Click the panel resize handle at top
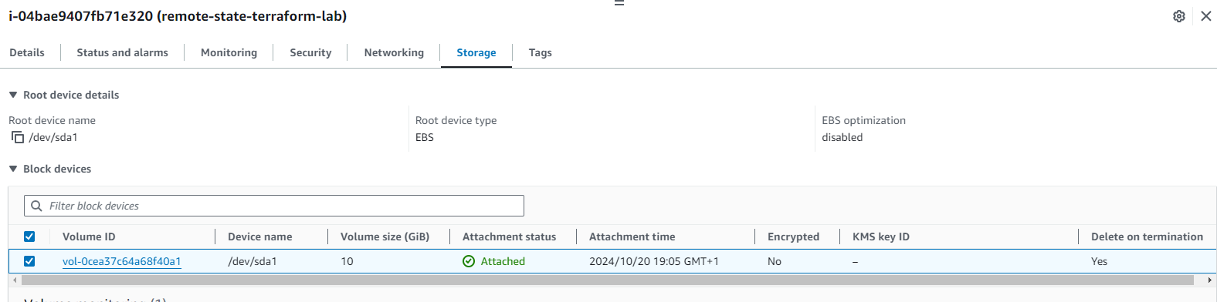This screenshot has height=302, width=1217. click(x=619, y=3)
